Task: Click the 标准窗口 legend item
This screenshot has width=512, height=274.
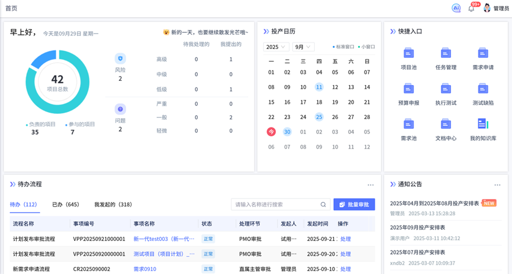Action: [x=343, y=47]
